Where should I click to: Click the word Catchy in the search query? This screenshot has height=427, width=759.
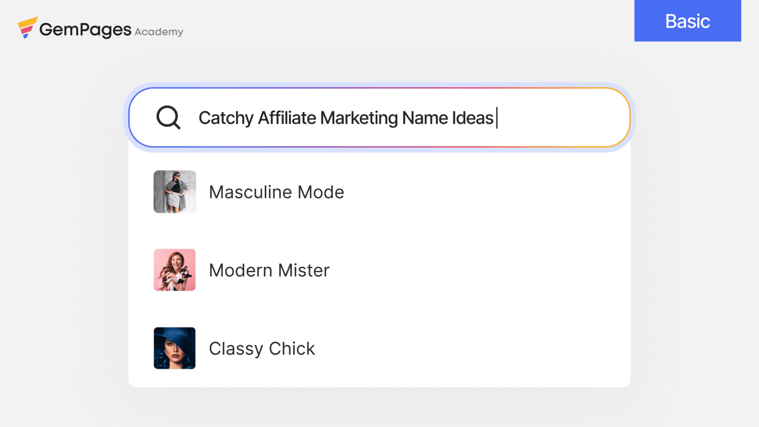click(x=226, y=118)
